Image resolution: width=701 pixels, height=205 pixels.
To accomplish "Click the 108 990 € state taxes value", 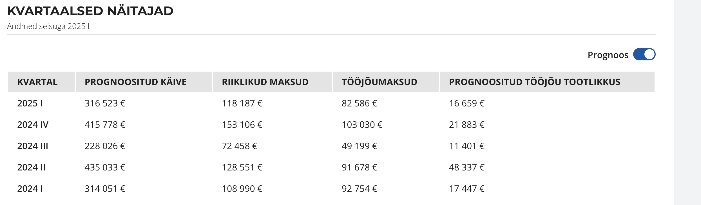I will pyautogui.click(x=242, y=189).
